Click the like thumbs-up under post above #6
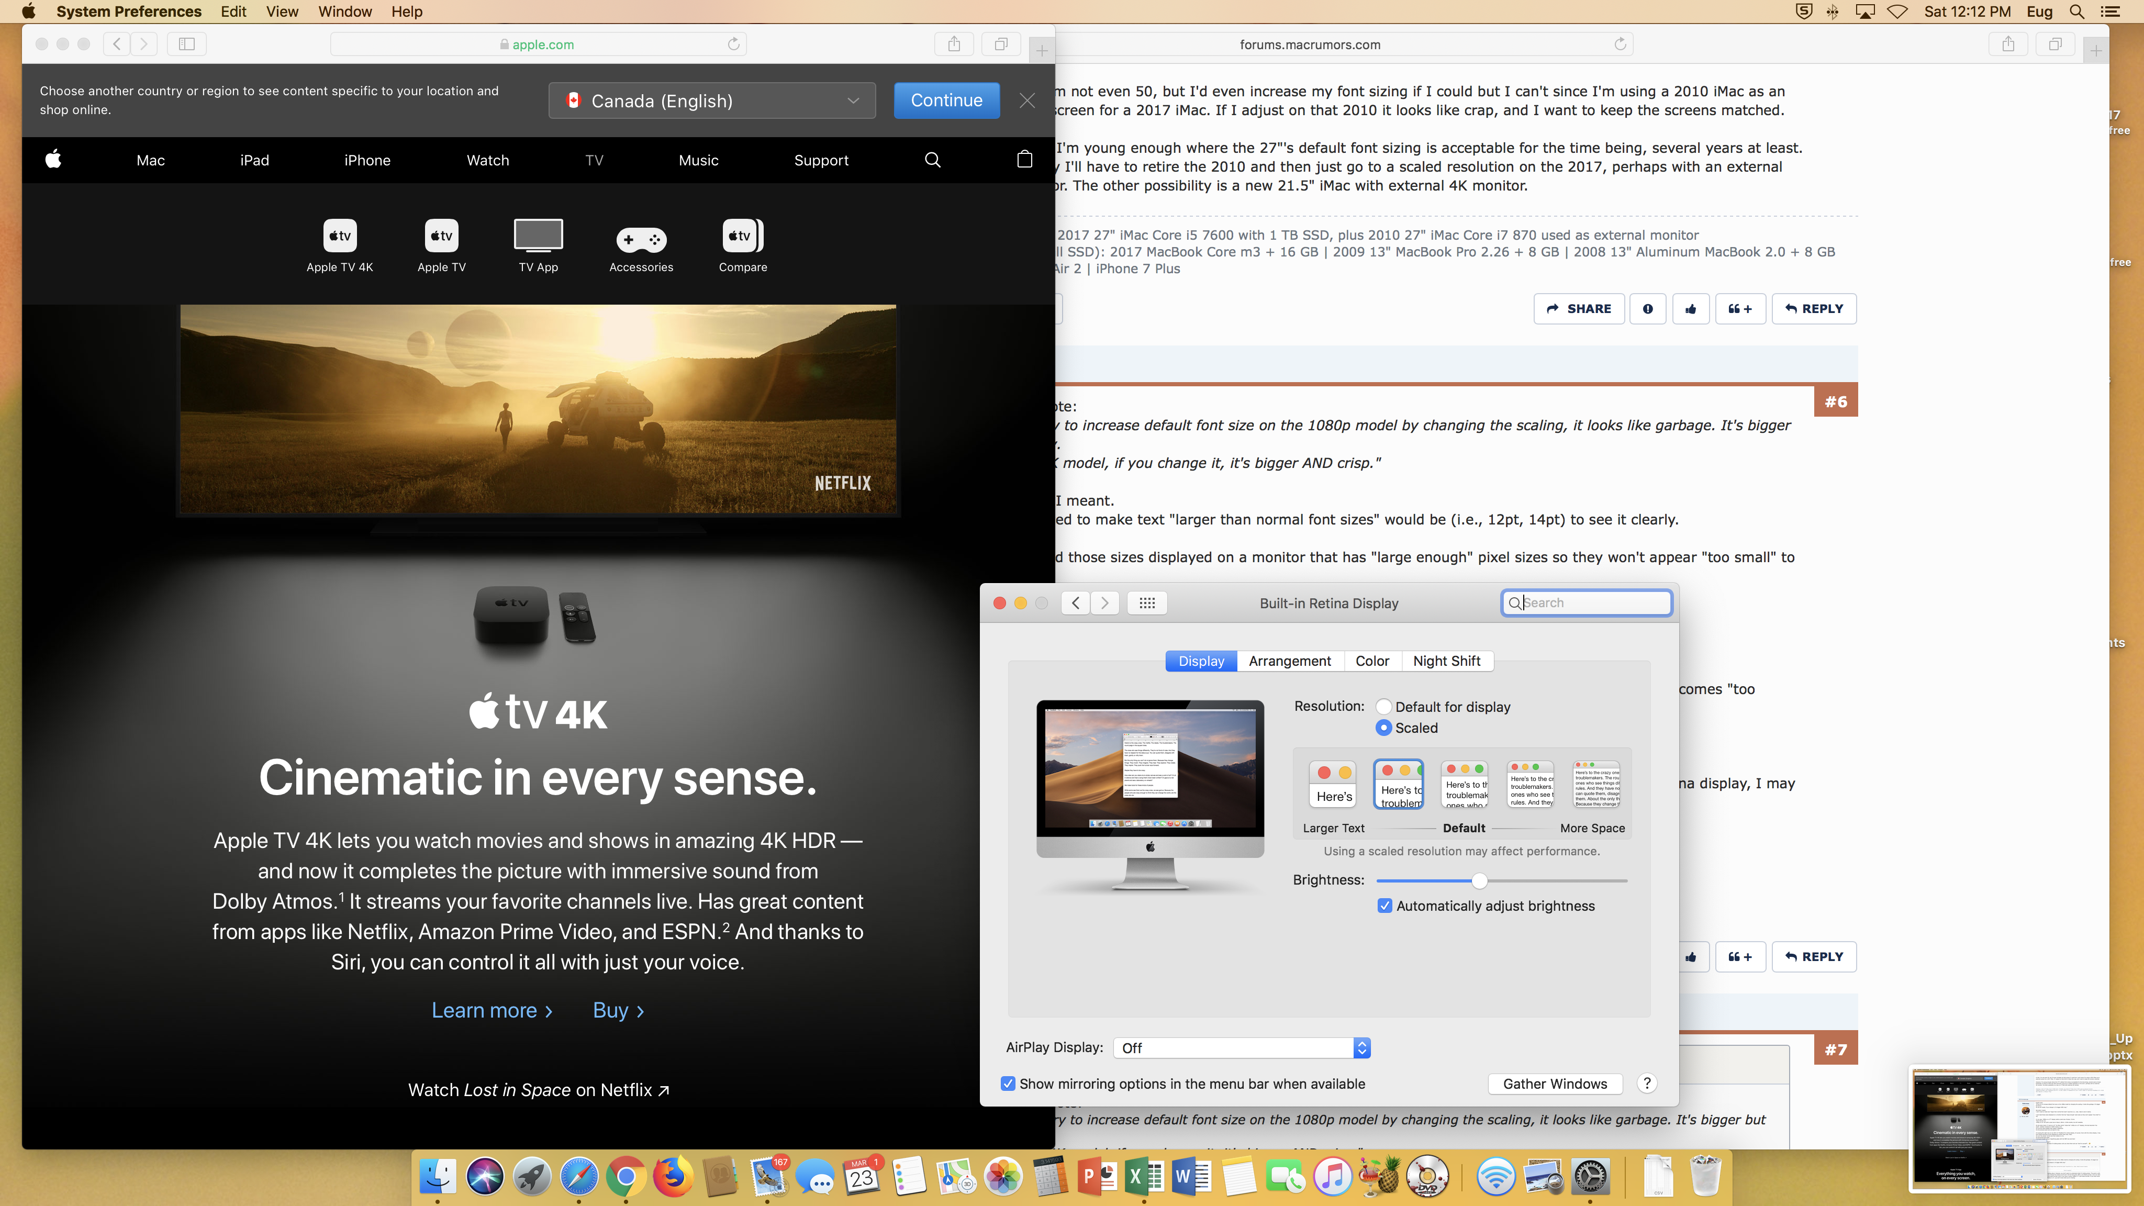The width and height of the screenshot is (2144, 1206). pyautogui.click(x=1690, y=309)
